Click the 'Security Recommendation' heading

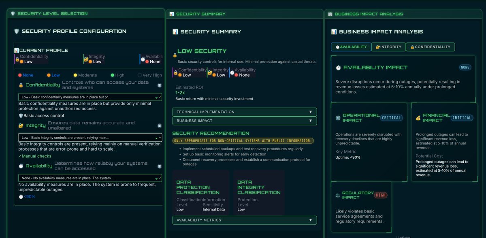point(211,133)
